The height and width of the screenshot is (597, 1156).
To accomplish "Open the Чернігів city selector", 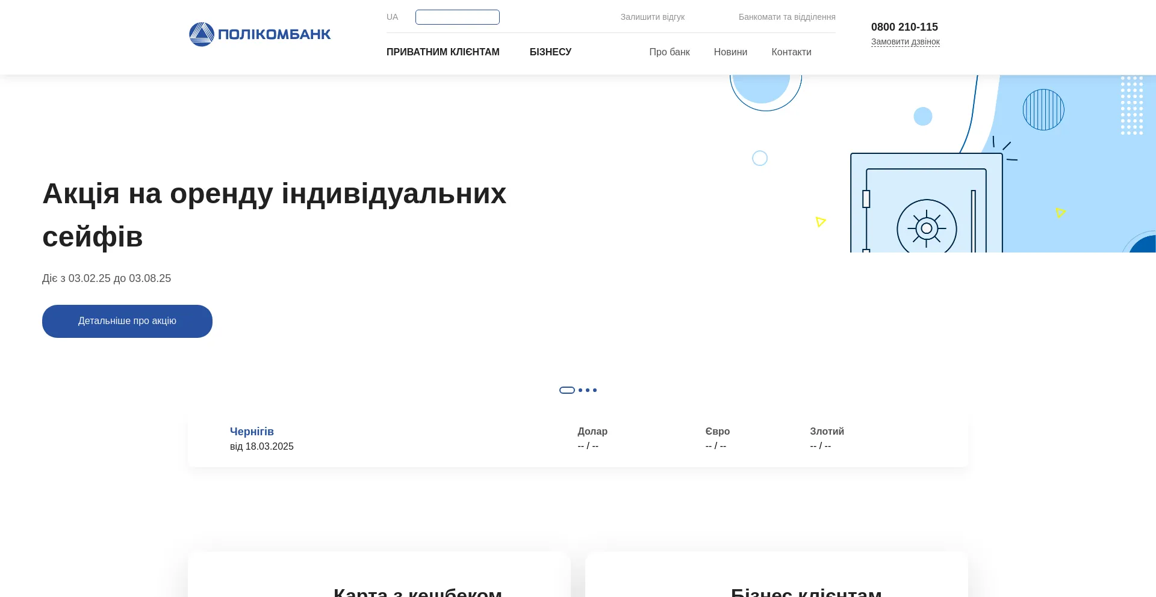I will pyautogui.click(x=252, y=432).
